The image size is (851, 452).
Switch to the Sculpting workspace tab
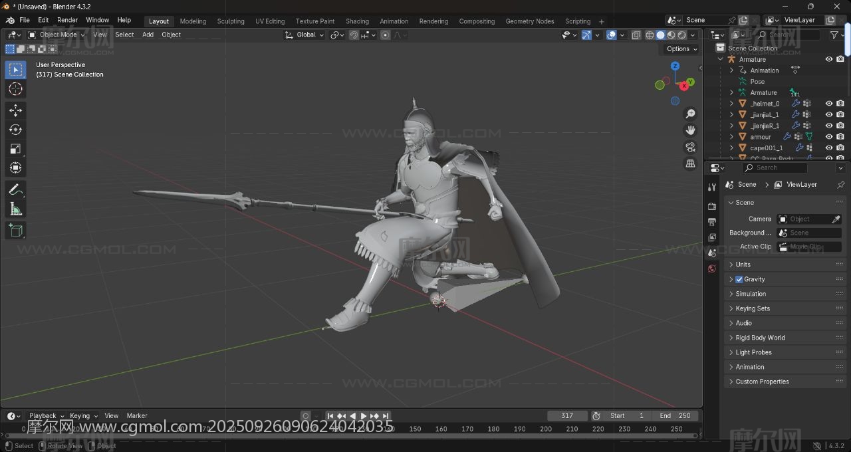(231, 21)
